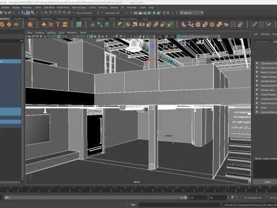Viewport: 277px width, 208px height.
Task: Open the No Live Surface dropdown
Action: tap(85, 13)
